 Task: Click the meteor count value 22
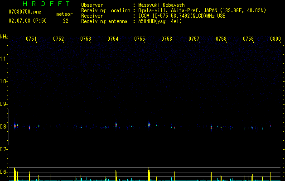(x=66, y=21)
